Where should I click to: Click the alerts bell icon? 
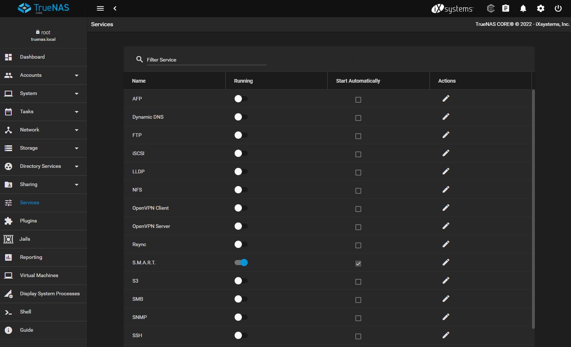click(x=523, y=8)
